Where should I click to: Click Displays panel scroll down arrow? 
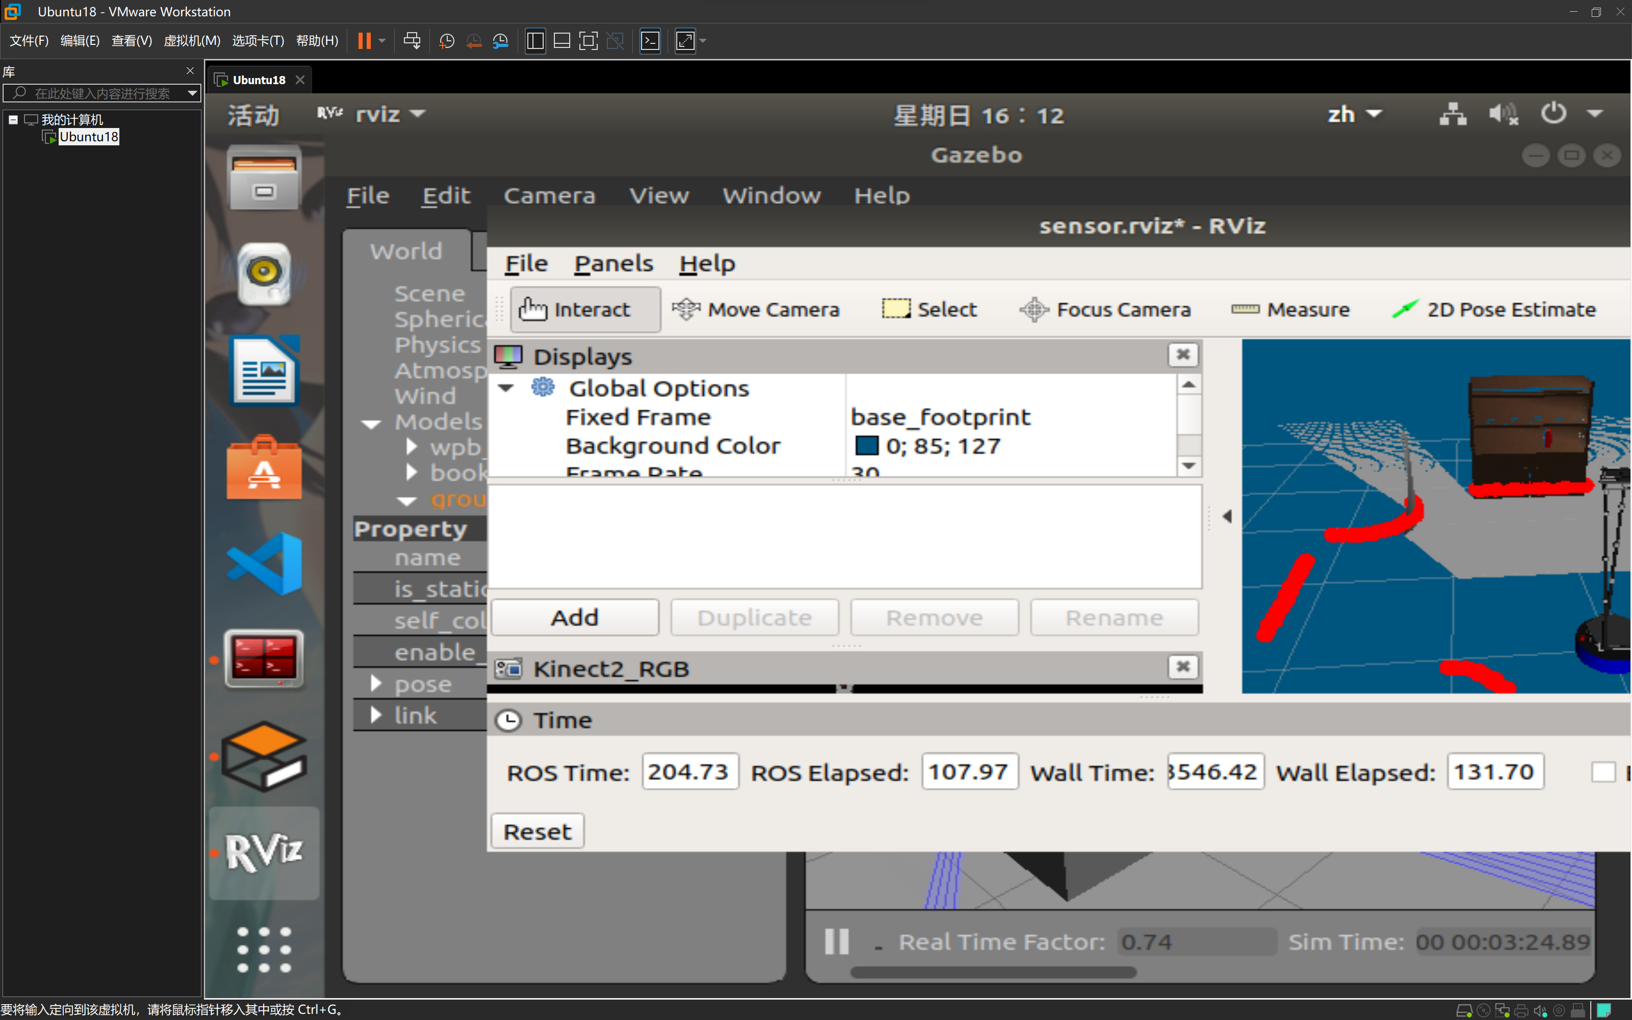pos(1188,466)
